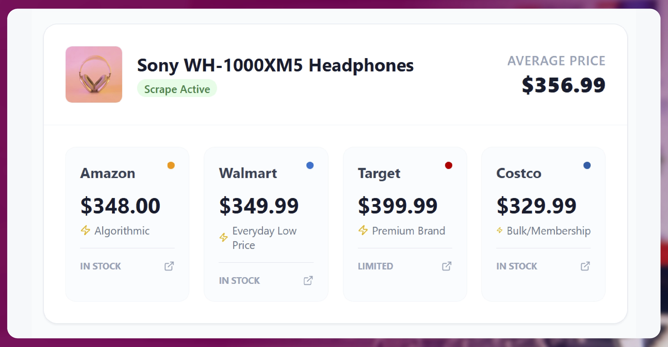668x347 pixels.
Task: Click the Scrape Active status badge
Action: 177,89
